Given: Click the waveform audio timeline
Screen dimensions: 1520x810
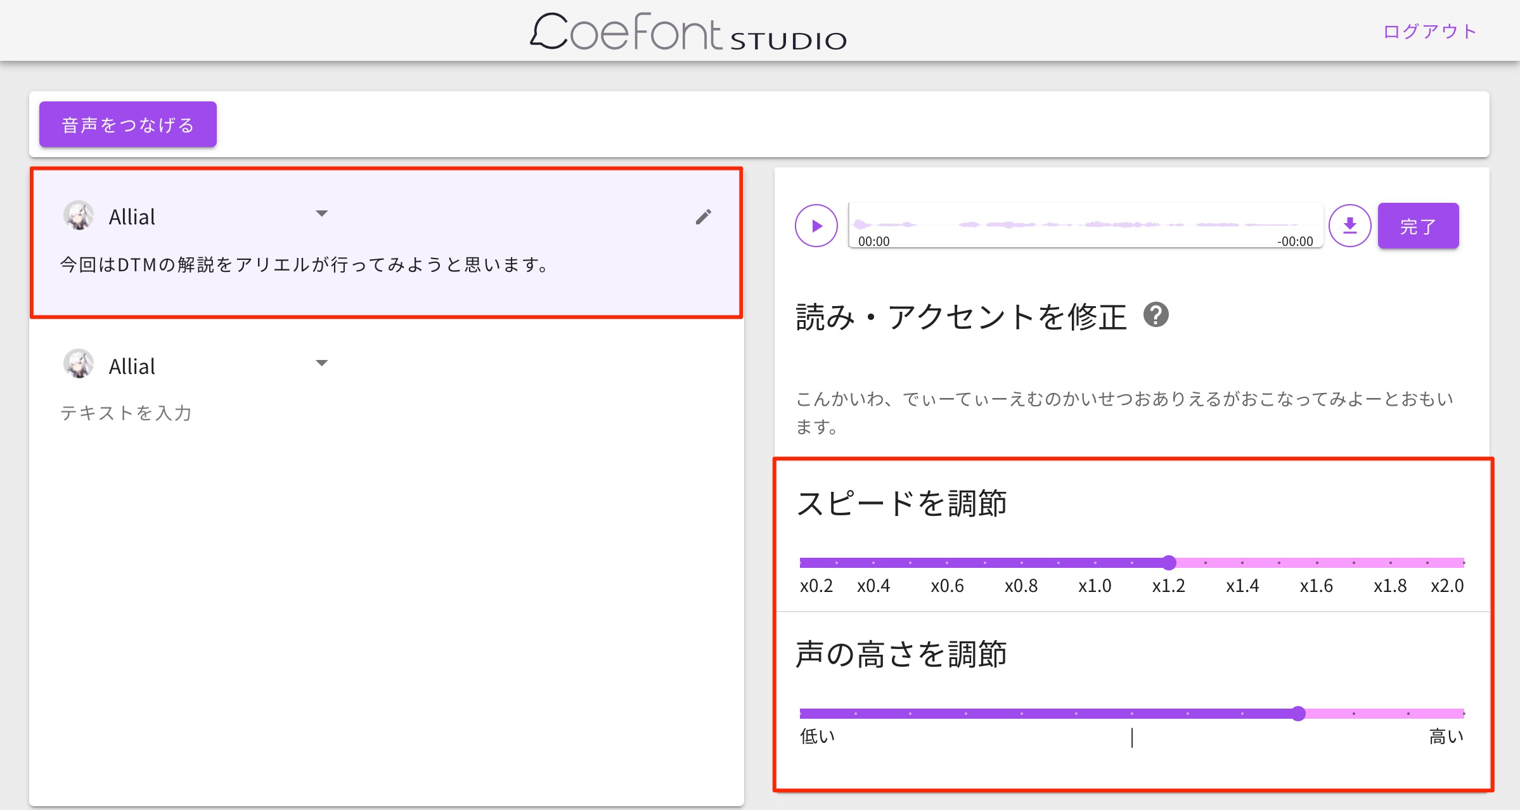Looking at the screenshot, I should point(1086,226).
